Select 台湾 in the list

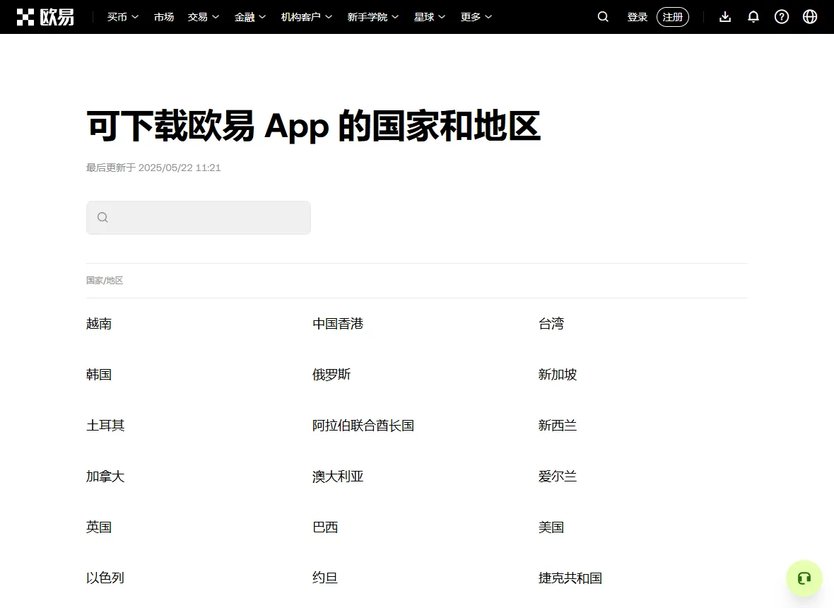[x=551, y=323]
